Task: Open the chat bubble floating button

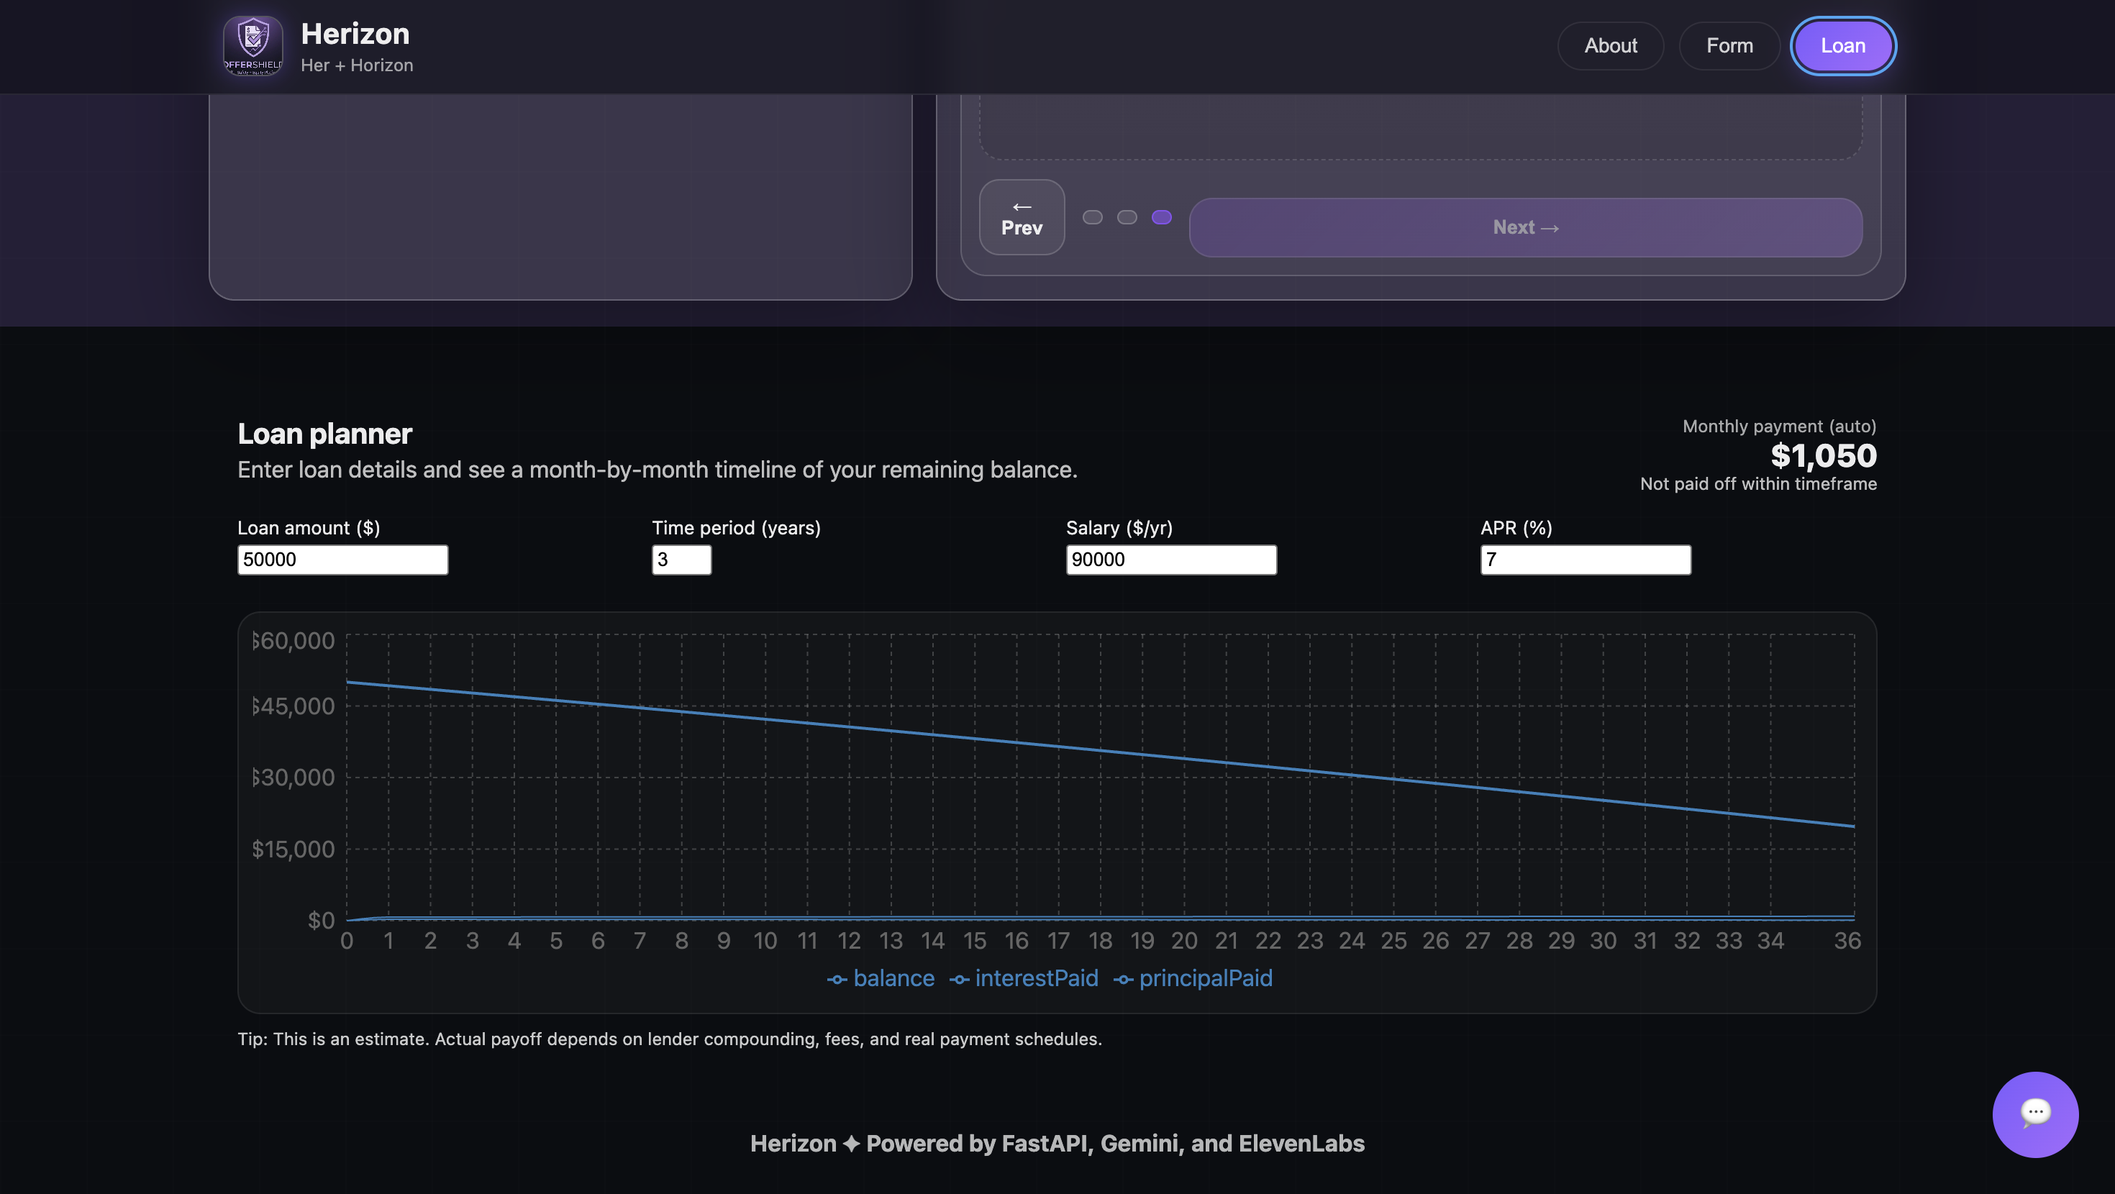Action: [x=2034, y=1113]
